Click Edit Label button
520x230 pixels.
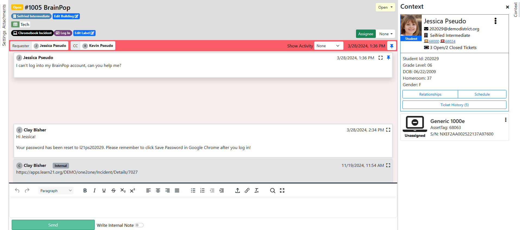click(x=84, y=33)
